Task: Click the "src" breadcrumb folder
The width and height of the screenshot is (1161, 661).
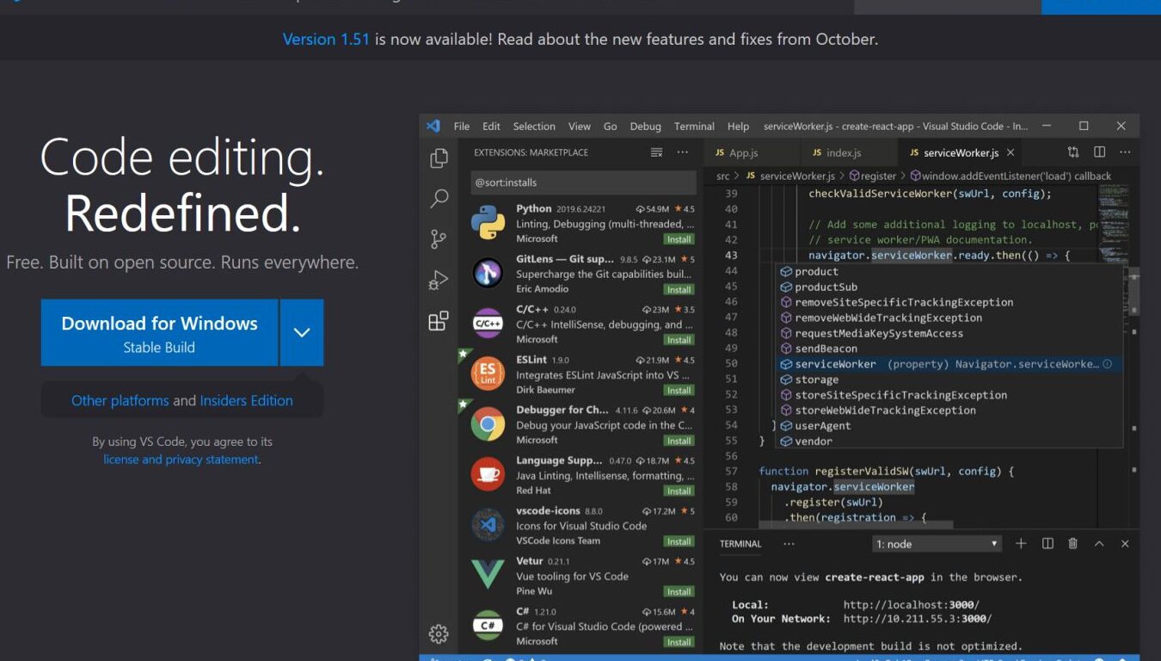Action: click(723, 176)
